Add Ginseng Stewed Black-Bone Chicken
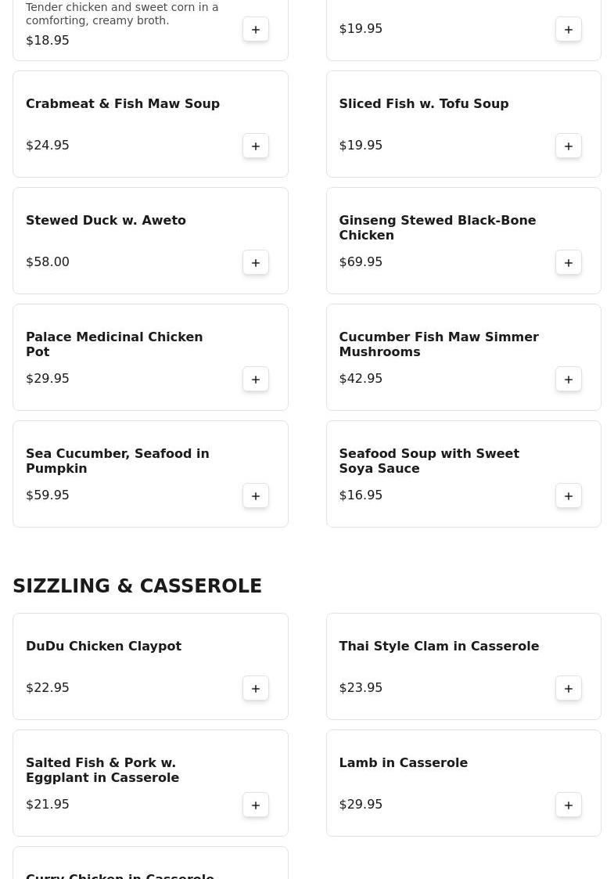Screen dimensions: 614x879 (569, 262)
